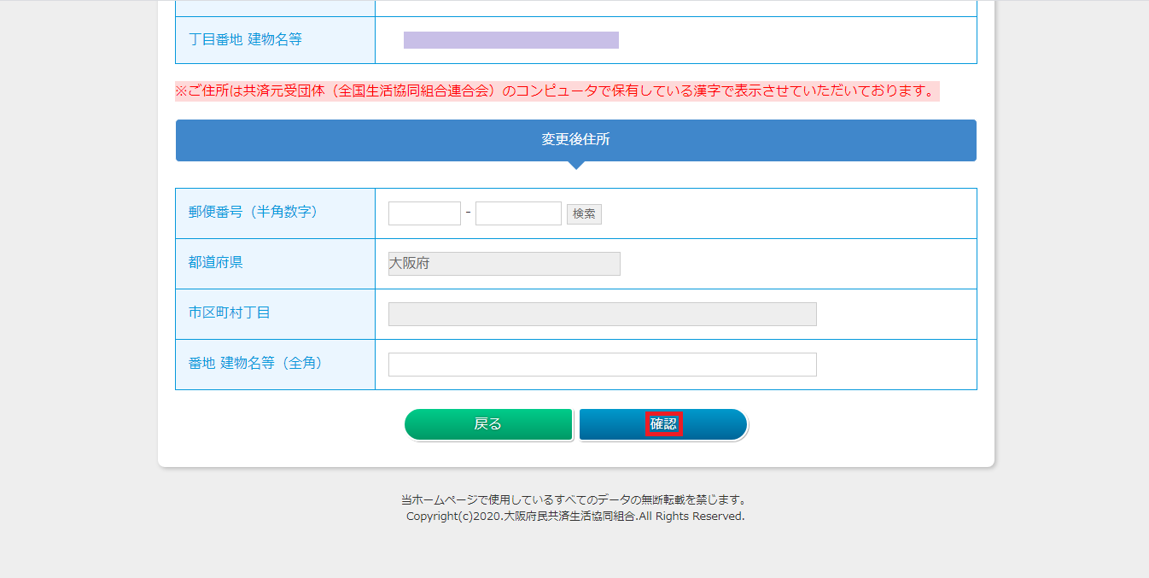Click the 番地 建物名等（全角） label
Viewport: 1149px width, 578px height.
pos(257,363)
